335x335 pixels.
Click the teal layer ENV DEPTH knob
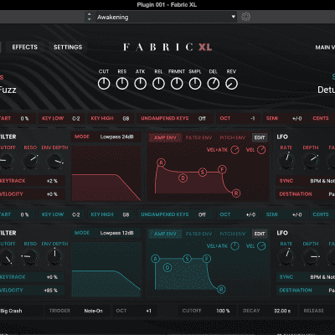pos(54,256)
